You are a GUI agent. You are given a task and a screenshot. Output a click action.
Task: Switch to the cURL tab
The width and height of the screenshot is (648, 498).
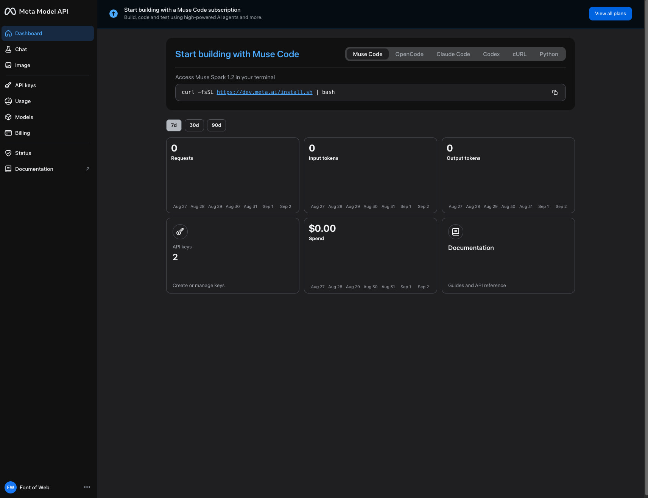[x=520, y=54]
